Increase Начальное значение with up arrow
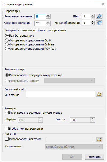107x162 pixels. click(48, 15)
